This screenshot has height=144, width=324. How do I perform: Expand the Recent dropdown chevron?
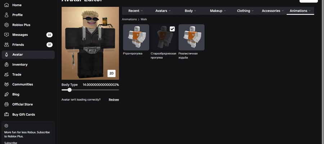[142, 11]
